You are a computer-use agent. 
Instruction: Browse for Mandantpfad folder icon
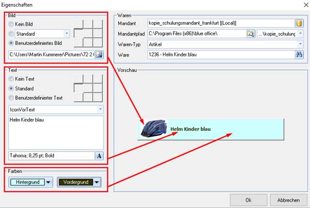coord(251,34)
